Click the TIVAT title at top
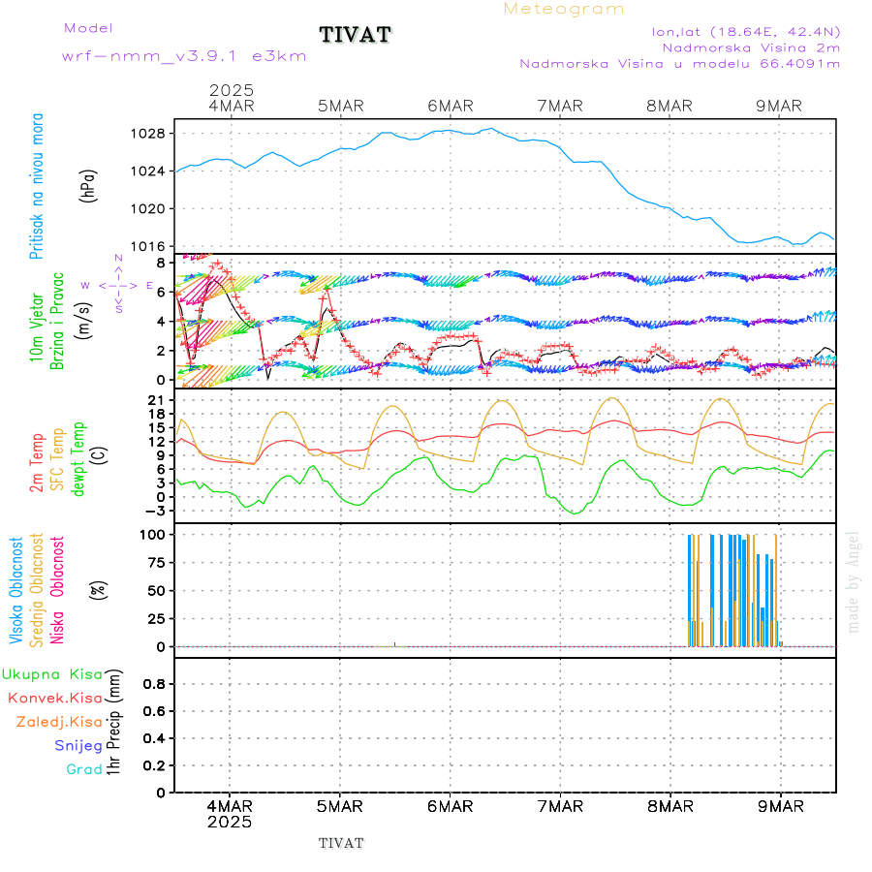872x872 pixels. 355,36
